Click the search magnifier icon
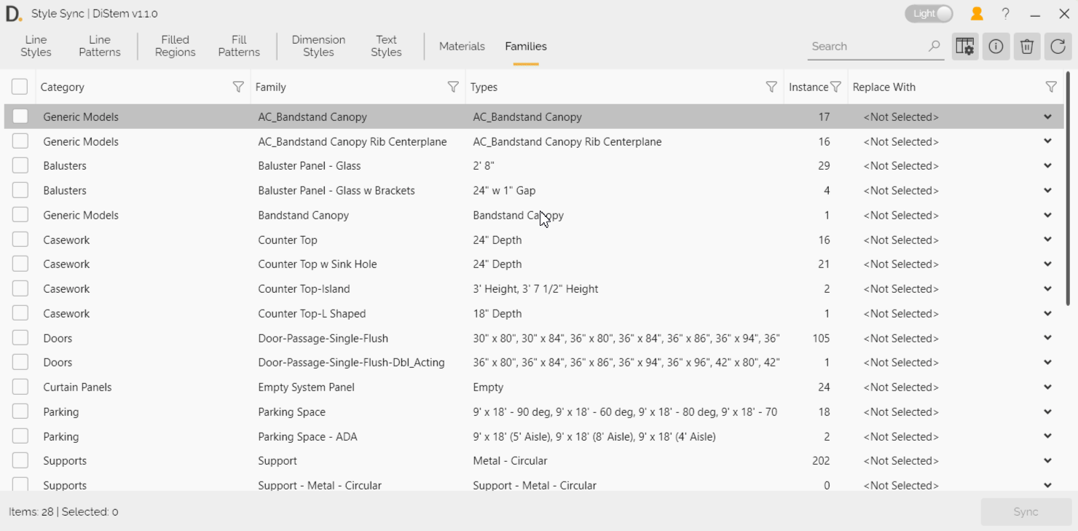Viewport: 1078px width, 531px height. [934, 47]
